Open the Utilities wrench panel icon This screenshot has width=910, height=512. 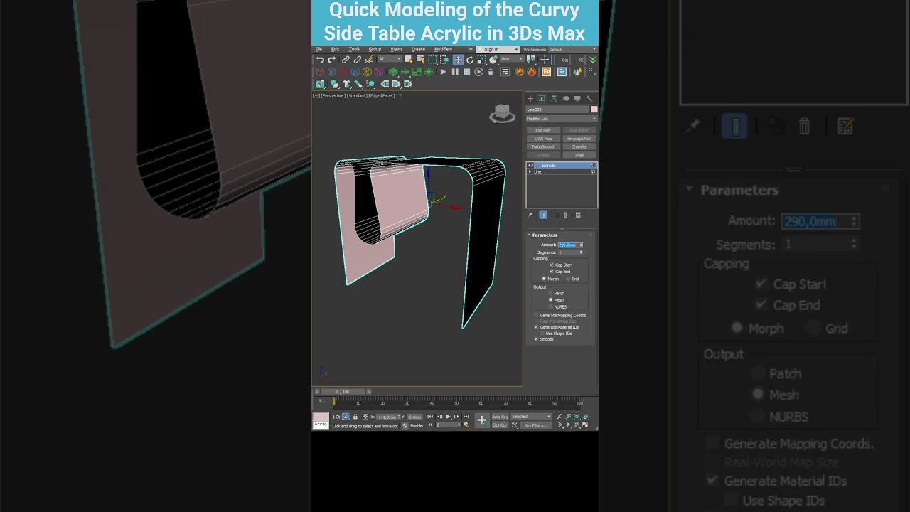(589, 99)
